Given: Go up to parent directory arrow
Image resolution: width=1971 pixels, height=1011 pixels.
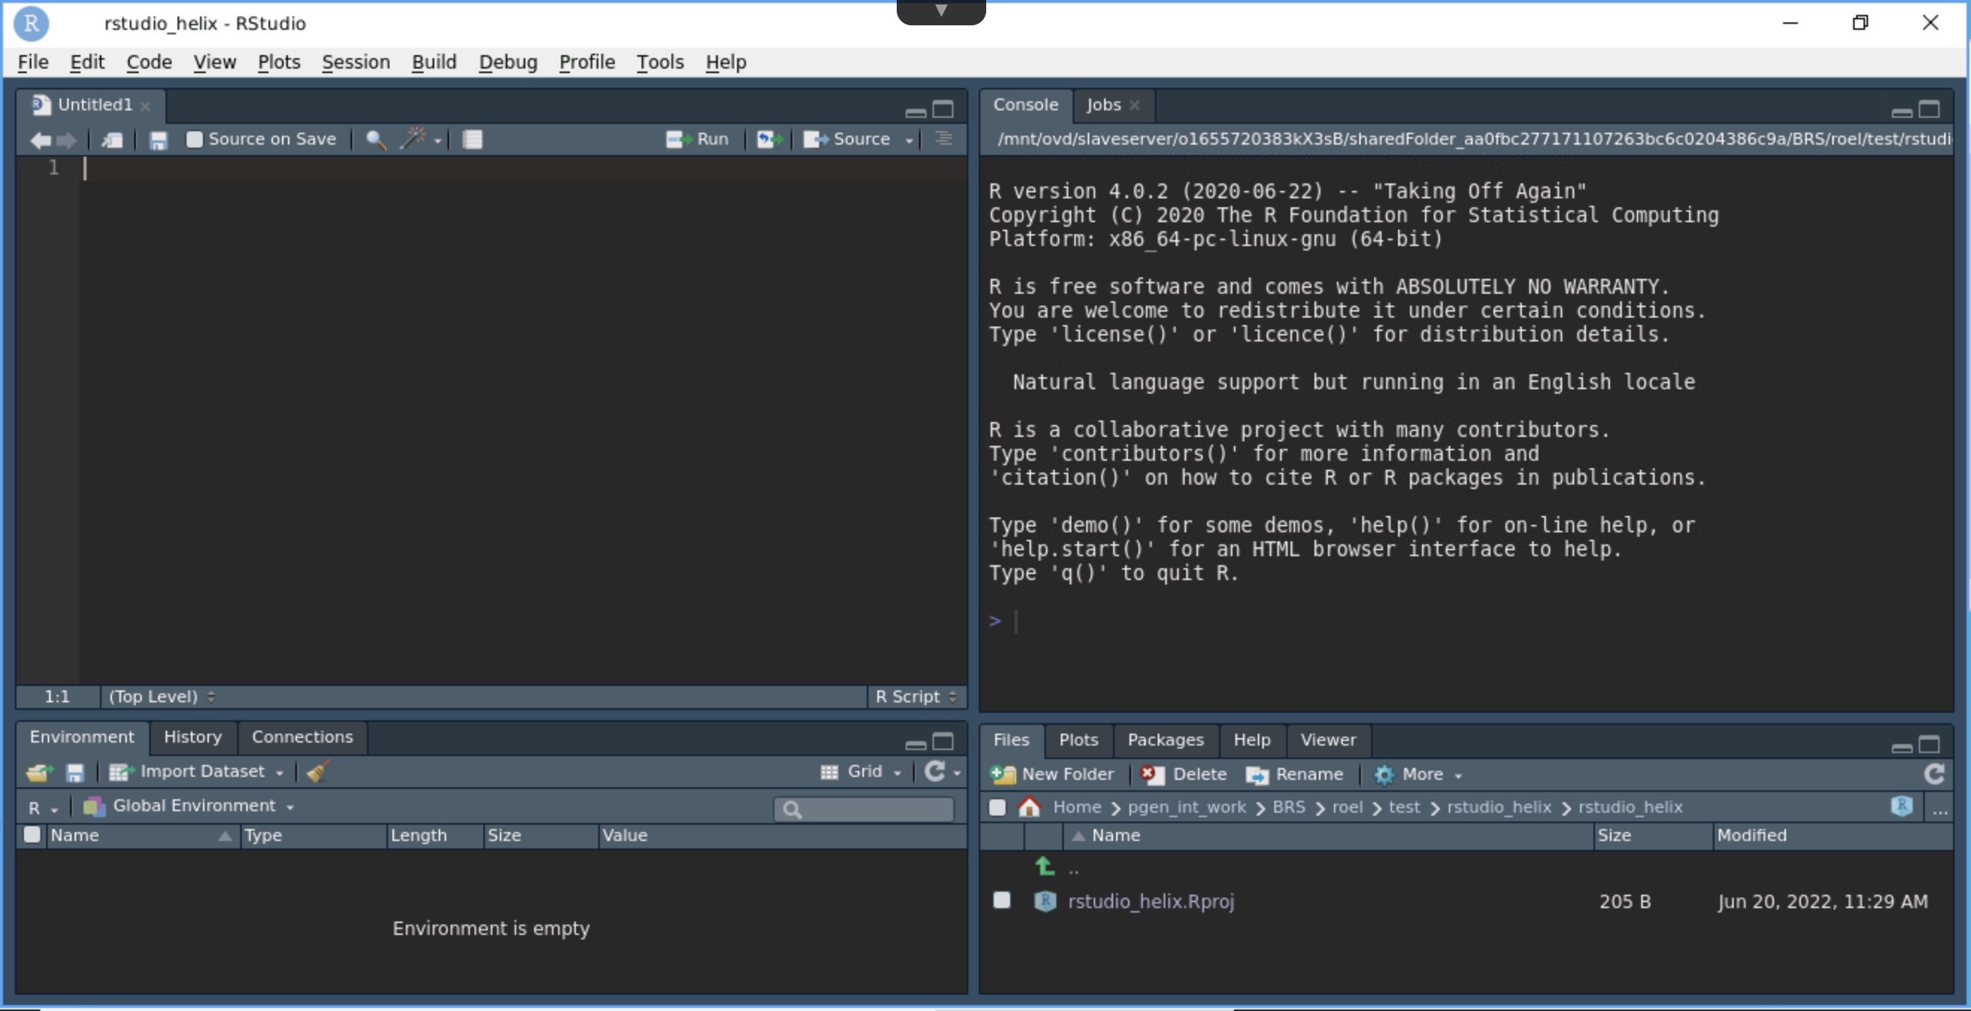Looking at the screenshot, I should point(1045,866).
